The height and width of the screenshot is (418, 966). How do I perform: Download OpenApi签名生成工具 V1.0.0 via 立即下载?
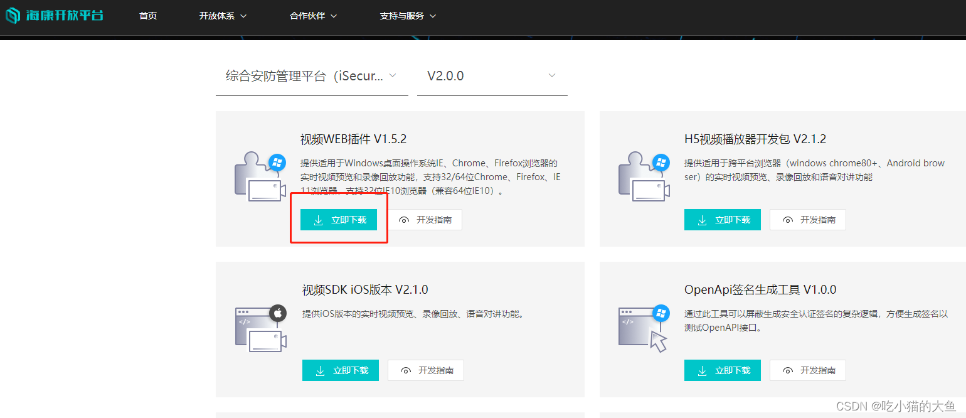coord(723,370)
